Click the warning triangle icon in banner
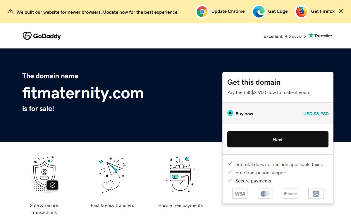This screenshot has width=351, height=216. [x=11, y=12]
